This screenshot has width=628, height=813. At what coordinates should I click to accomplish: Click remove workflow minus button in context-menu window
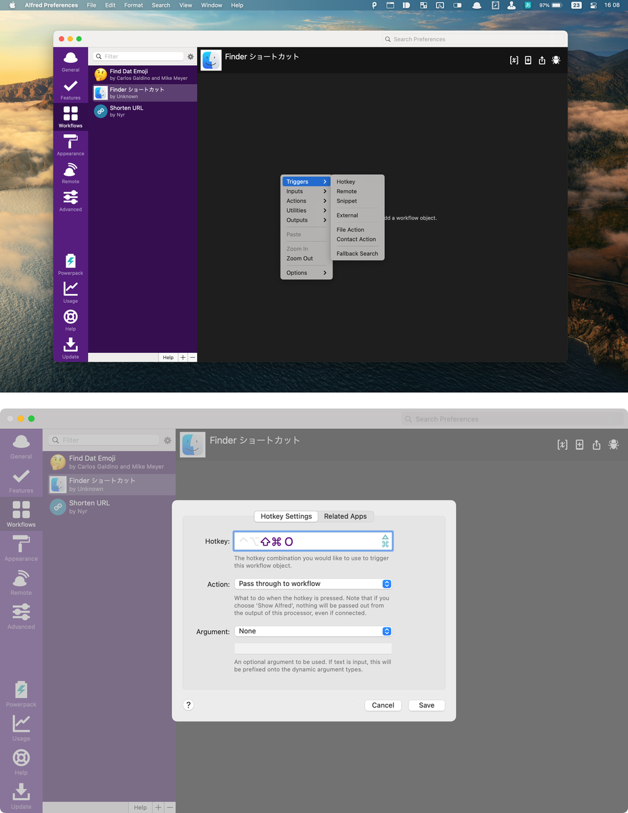(192, 358)
